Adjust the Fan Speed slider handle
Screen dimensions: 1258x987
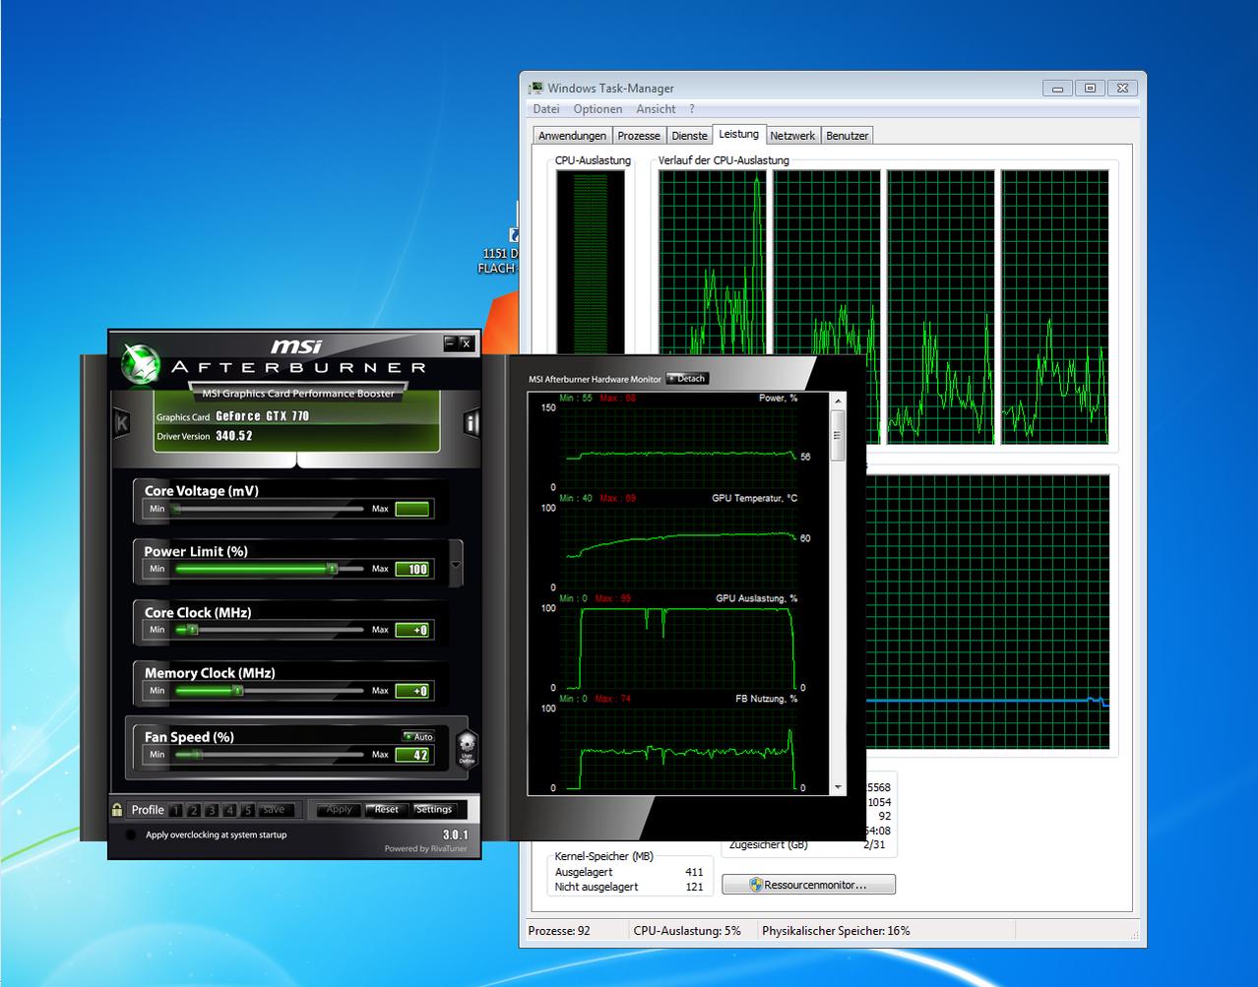pyautogui.click(x=196, y=755)
